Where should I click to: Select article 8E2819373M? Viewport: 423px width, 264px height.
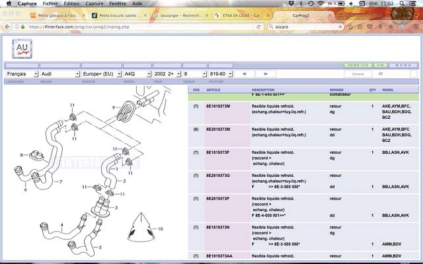click(218, 129)
